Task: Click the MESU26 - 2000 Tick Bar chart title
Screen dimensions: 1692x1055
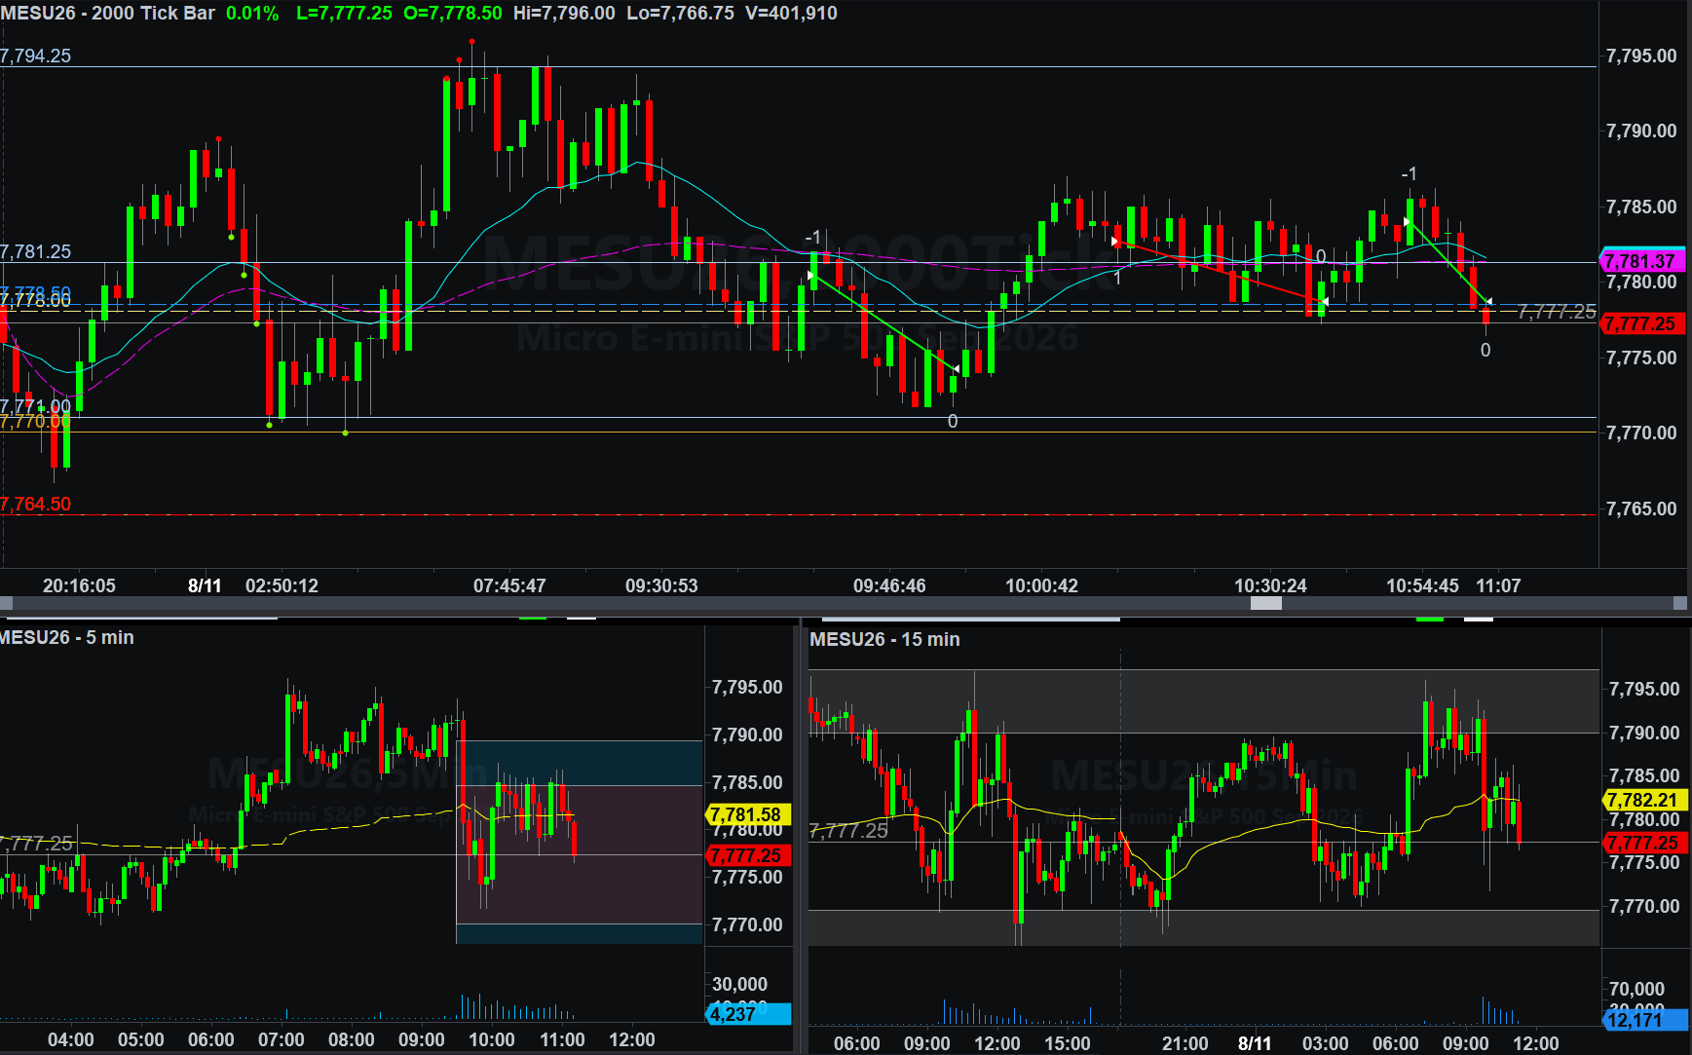Action: click(x=108, y=14)
